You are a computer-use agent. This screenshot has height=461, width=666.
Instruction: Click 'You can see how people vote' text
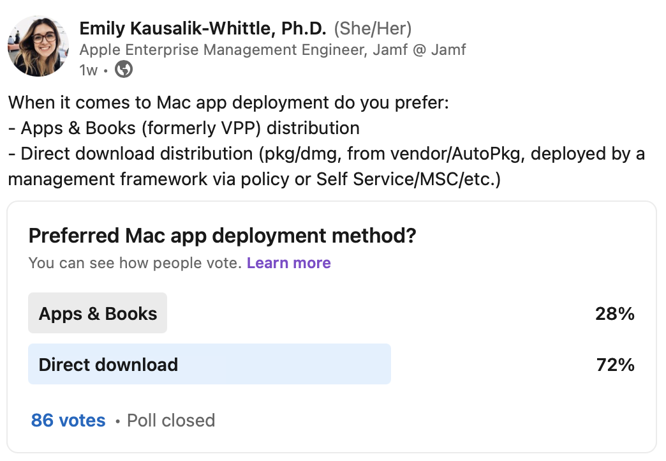coord(135,263)
